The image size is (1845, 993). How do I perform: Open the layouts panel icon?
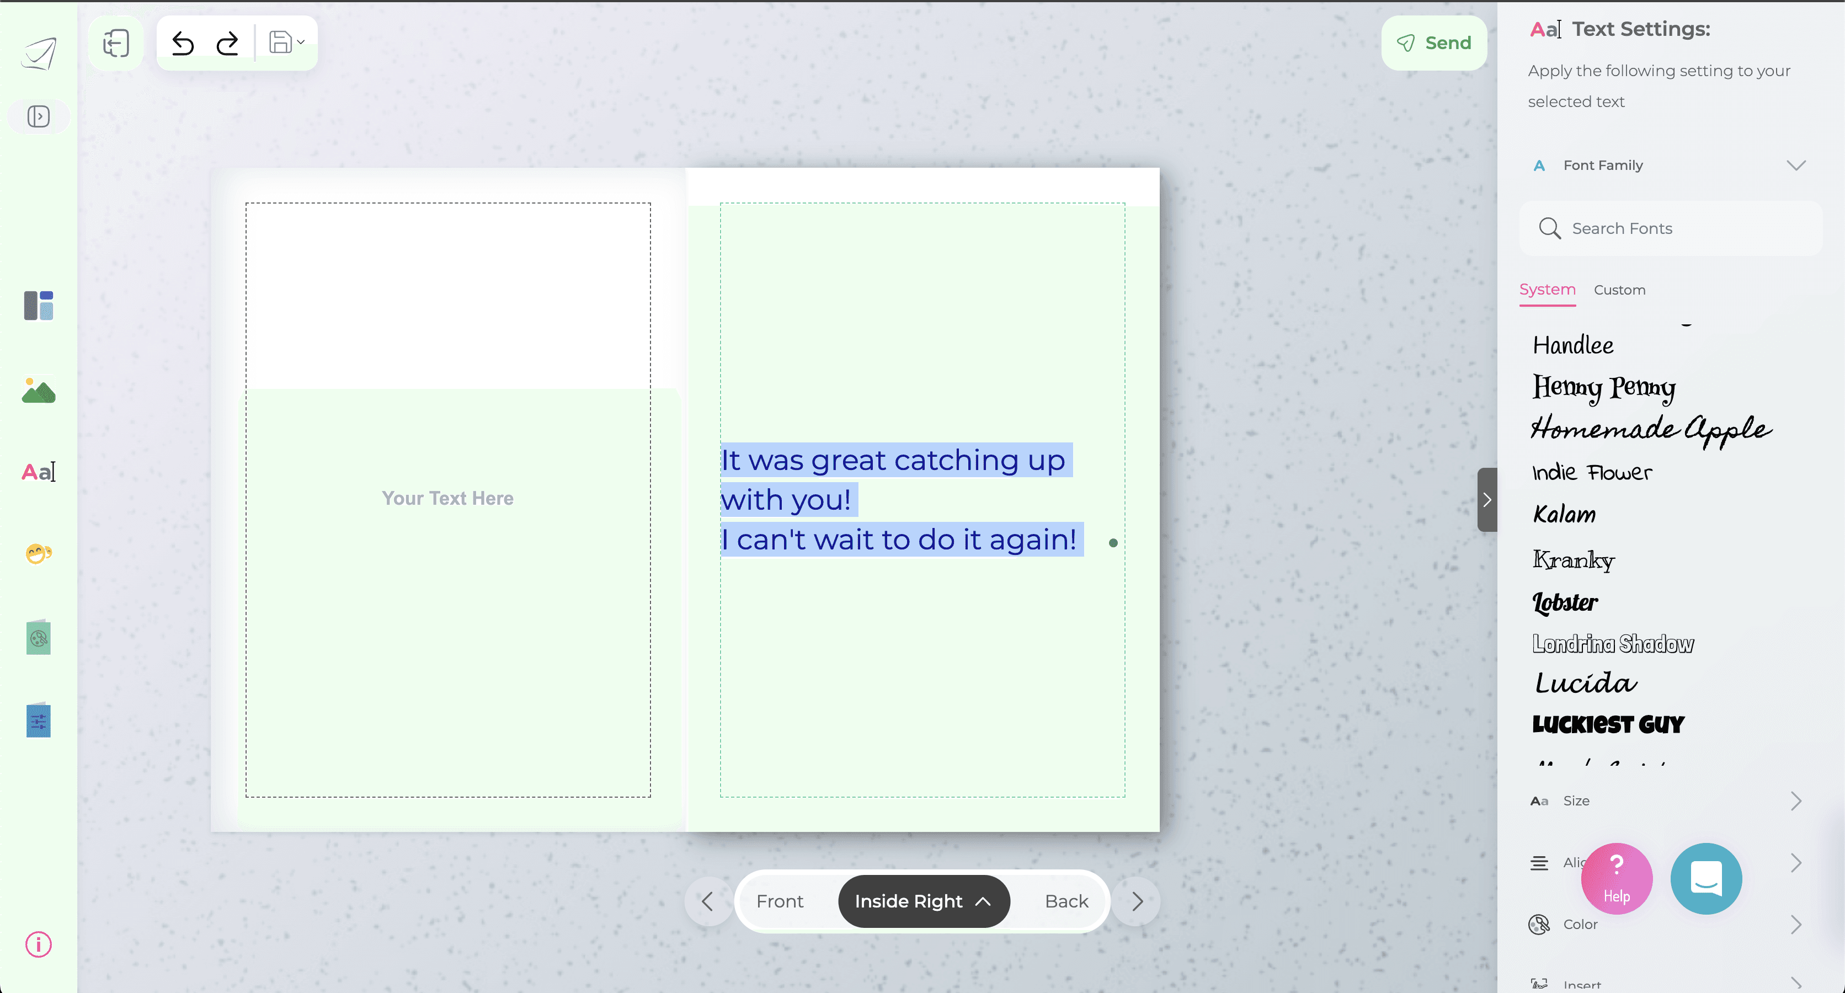click(39, 306)
